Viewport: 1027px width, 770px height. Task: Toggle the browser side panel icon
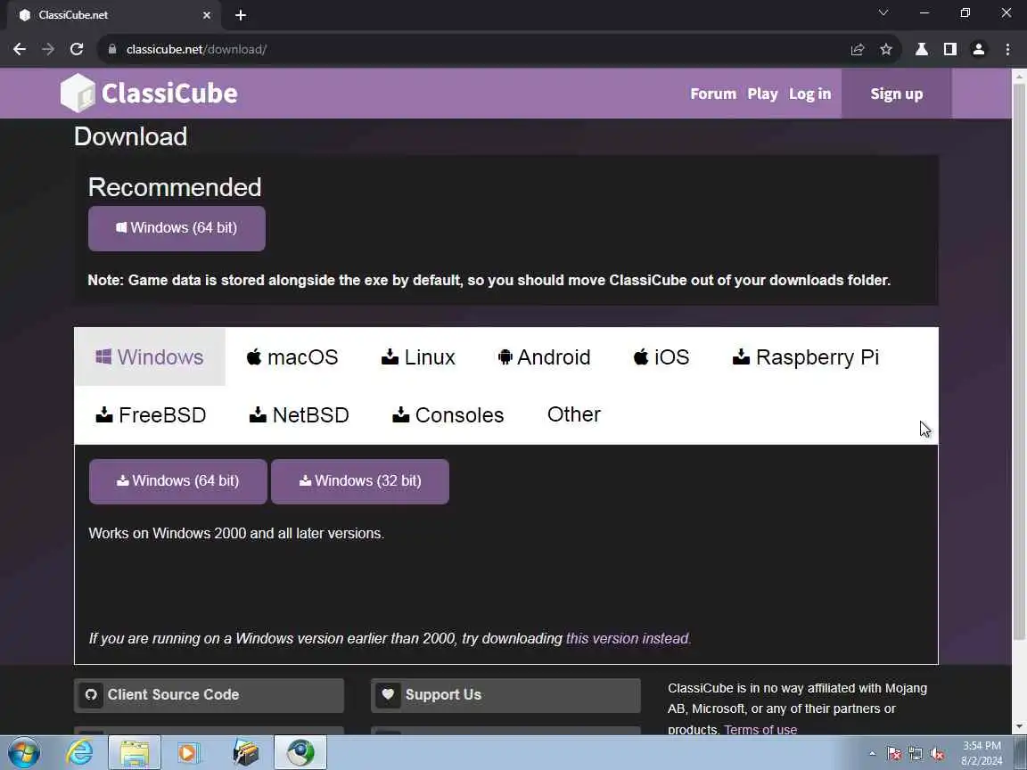[x=949, y=49]
